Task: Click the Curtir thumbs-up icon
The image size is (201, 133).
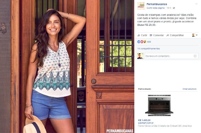Action: coord(138,35)
